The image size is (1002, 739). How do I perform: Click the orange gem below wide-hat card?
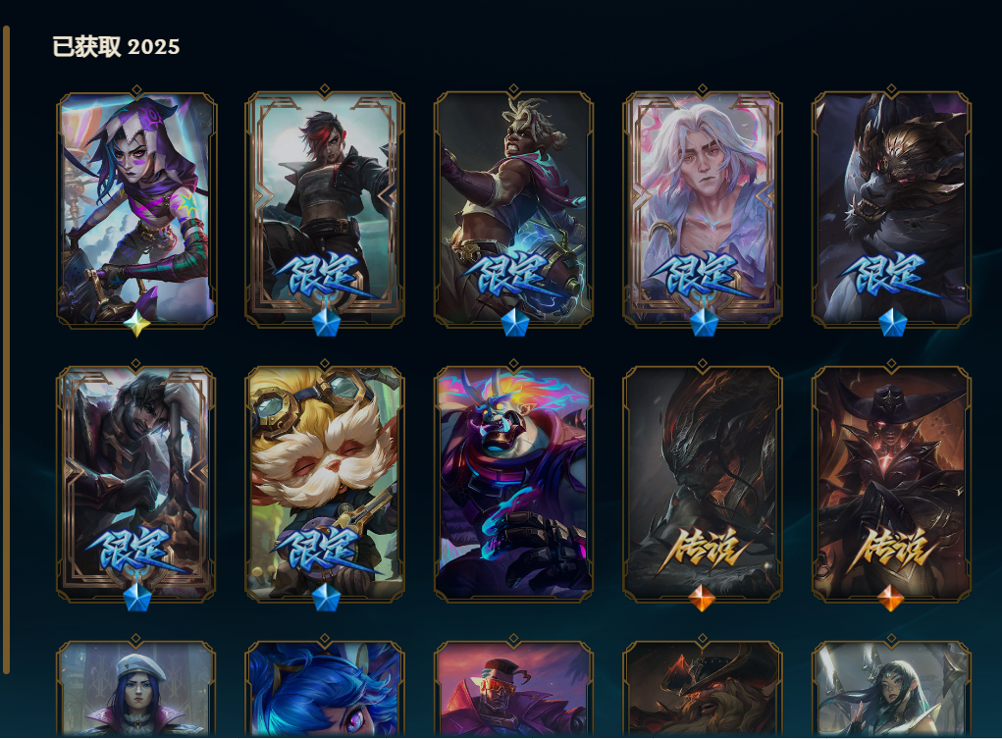coord(891,599)
